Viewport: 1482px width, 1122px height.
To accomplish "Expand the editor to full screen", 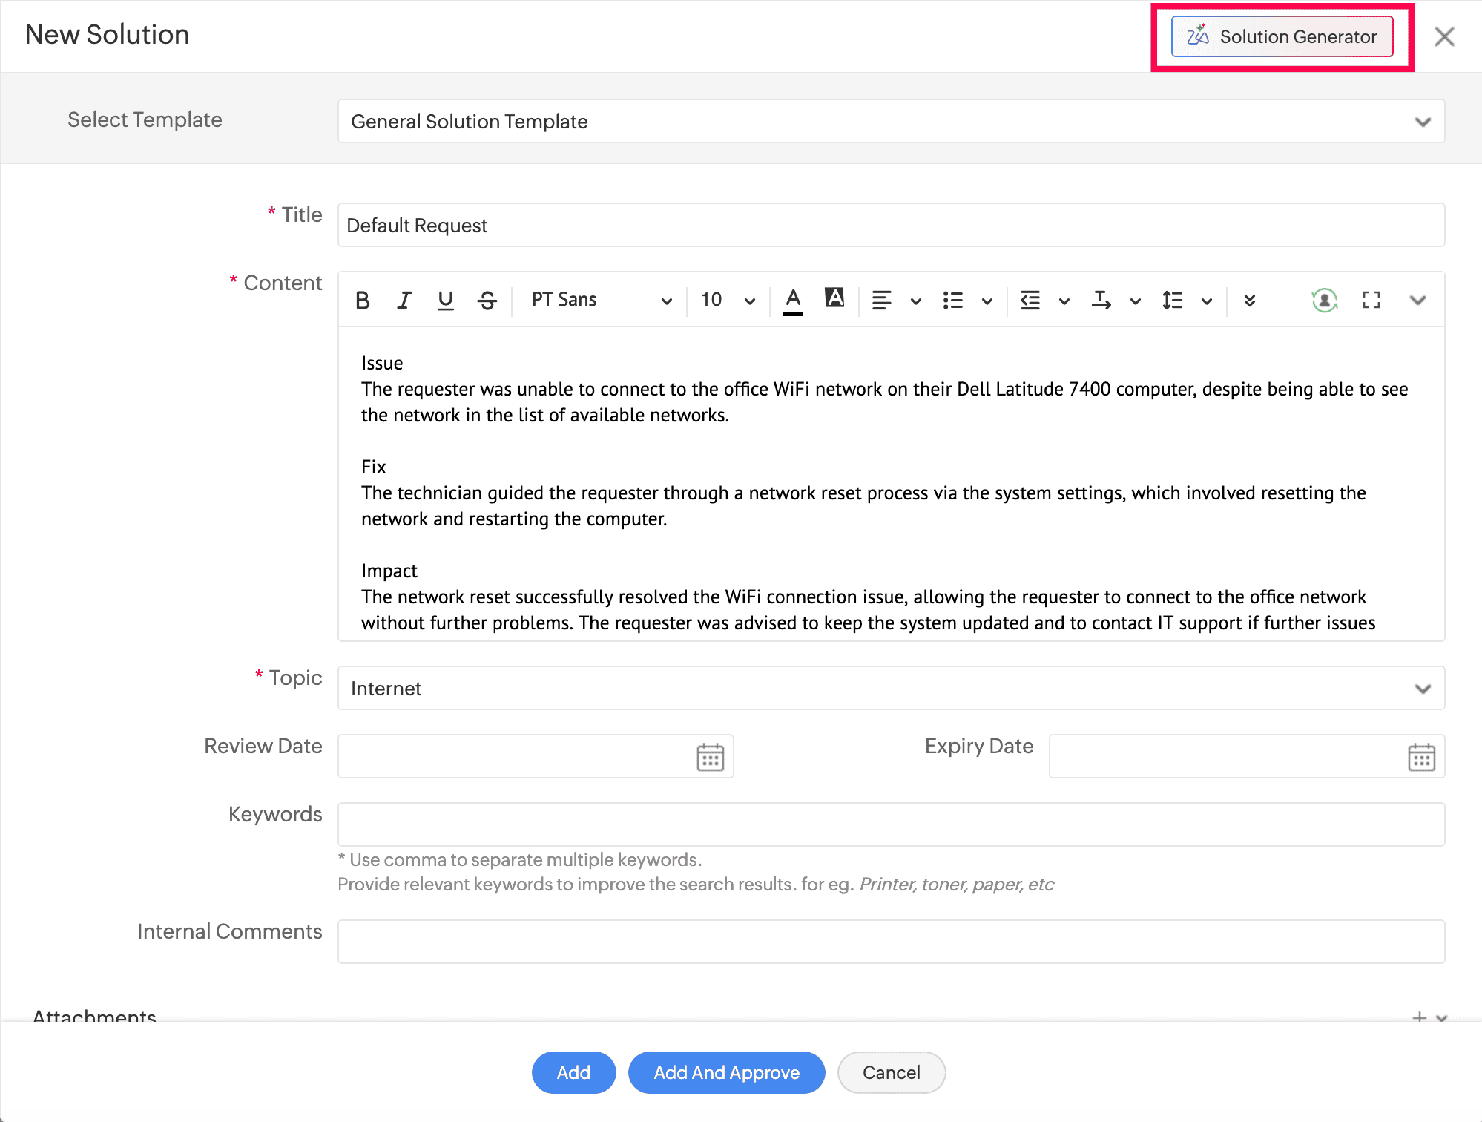I will (1371, 300).
